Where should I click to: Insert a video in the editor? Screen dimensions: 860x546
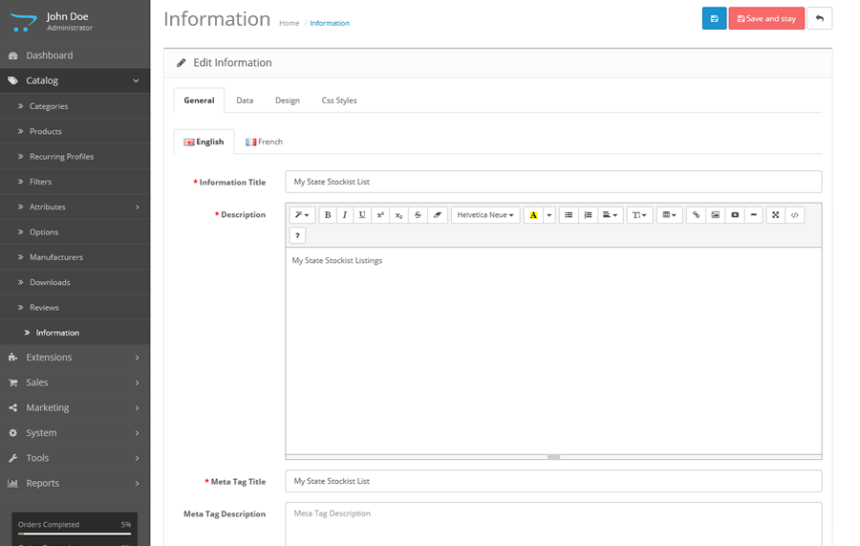pos(735,215)
